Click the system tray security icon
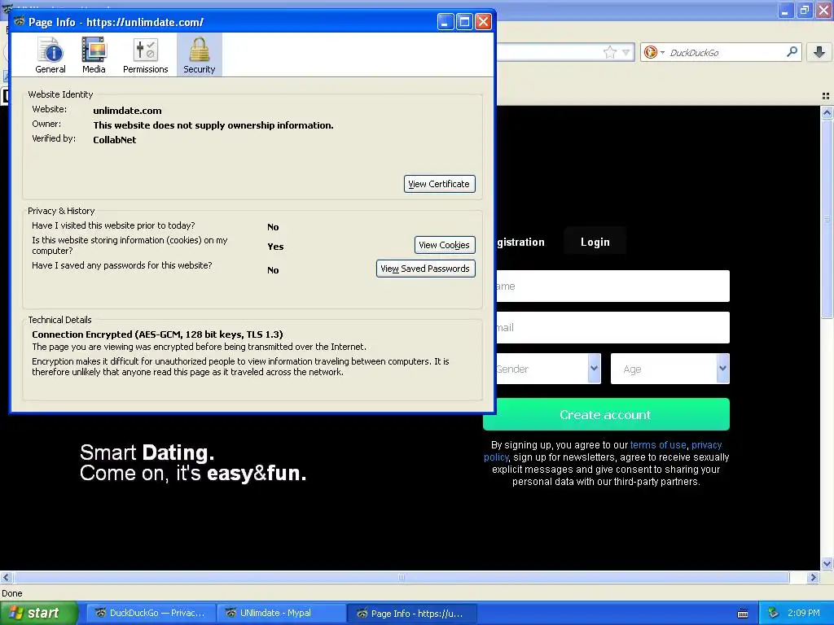This screenshot has width=834, height=625. 774,613
